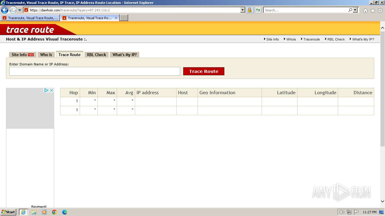
Task: Click the page scrollbar up arrow
Action: [x=383, y=28]
